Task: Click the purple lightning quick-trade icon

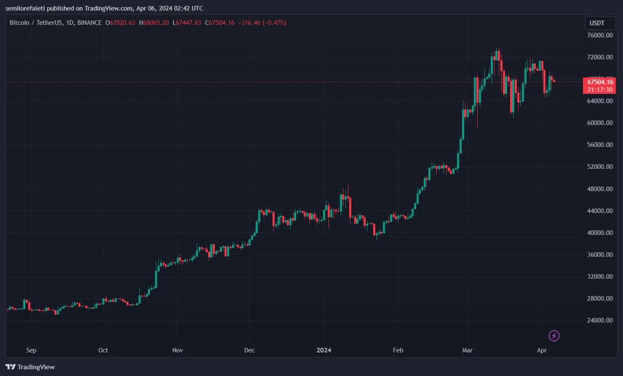Action: click(554, 336)
